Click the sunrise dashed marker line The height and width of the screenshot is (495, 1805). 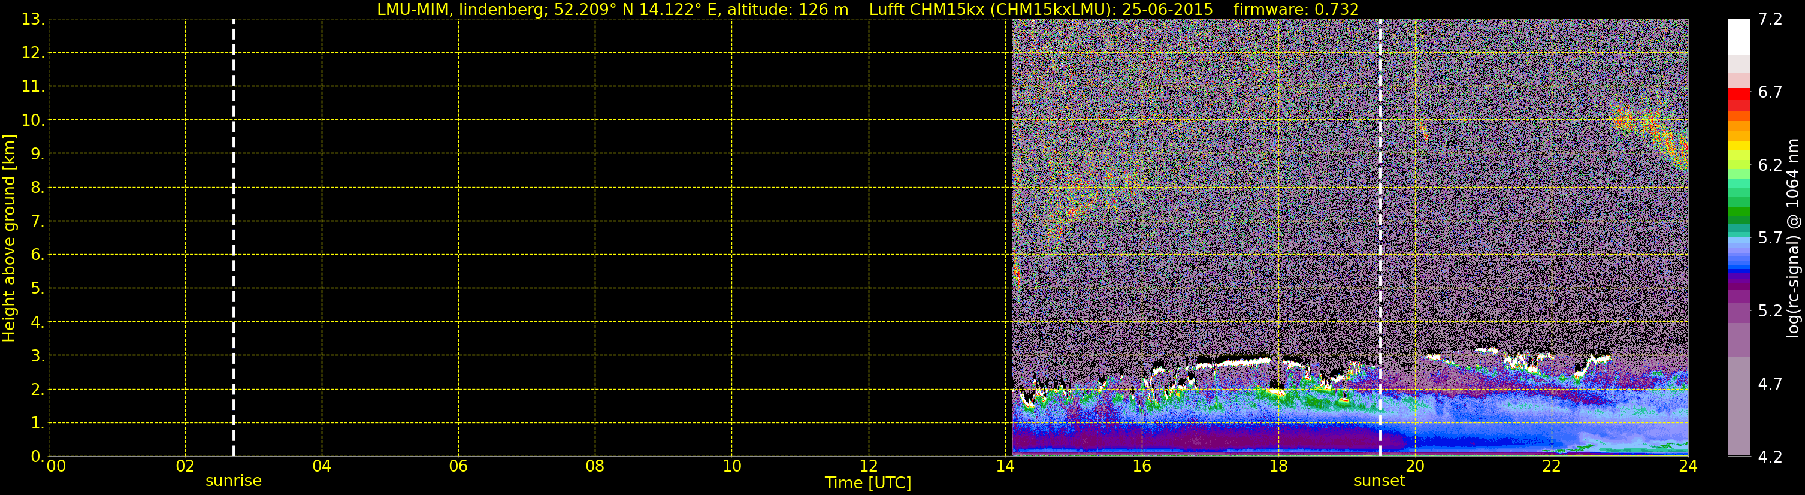pos(233,238)
